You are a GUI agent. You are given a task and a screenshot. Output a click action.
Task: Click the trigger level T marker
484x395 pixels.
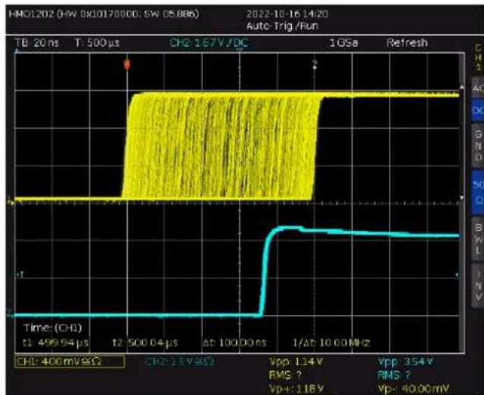(x=21, y=274)
